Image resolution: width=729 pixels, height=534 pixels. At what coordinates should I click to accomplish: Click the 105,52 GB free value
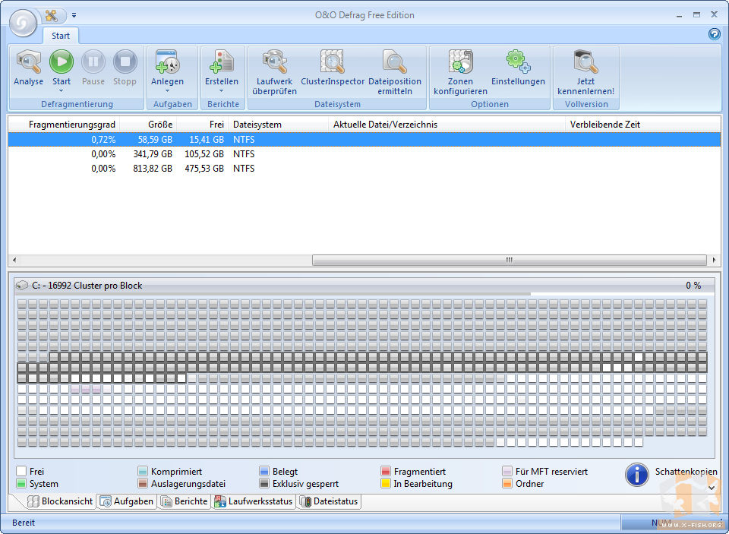(204, 154)
